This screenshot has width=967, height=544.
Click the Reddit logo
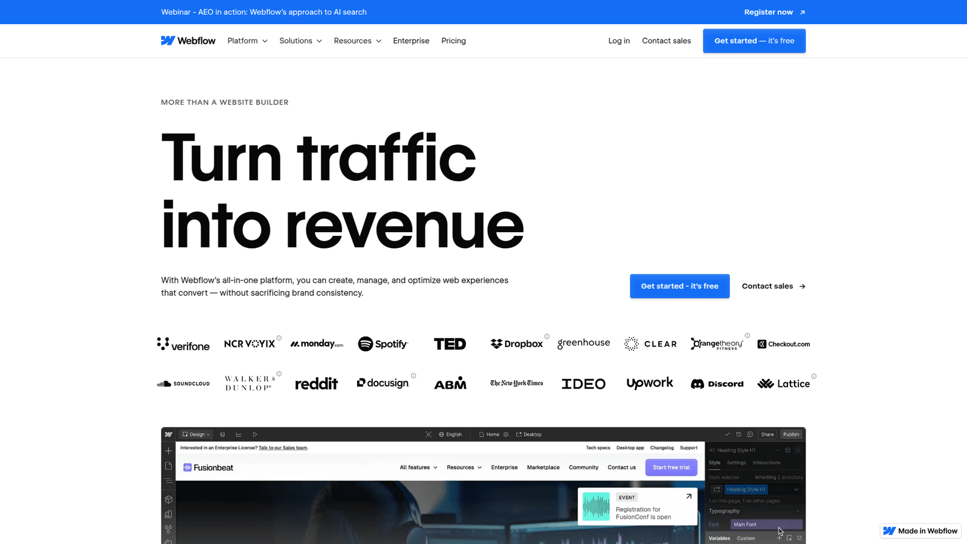point(316,384)
